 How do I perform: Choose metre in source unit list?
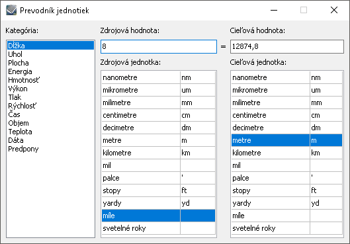click(159, 140)
